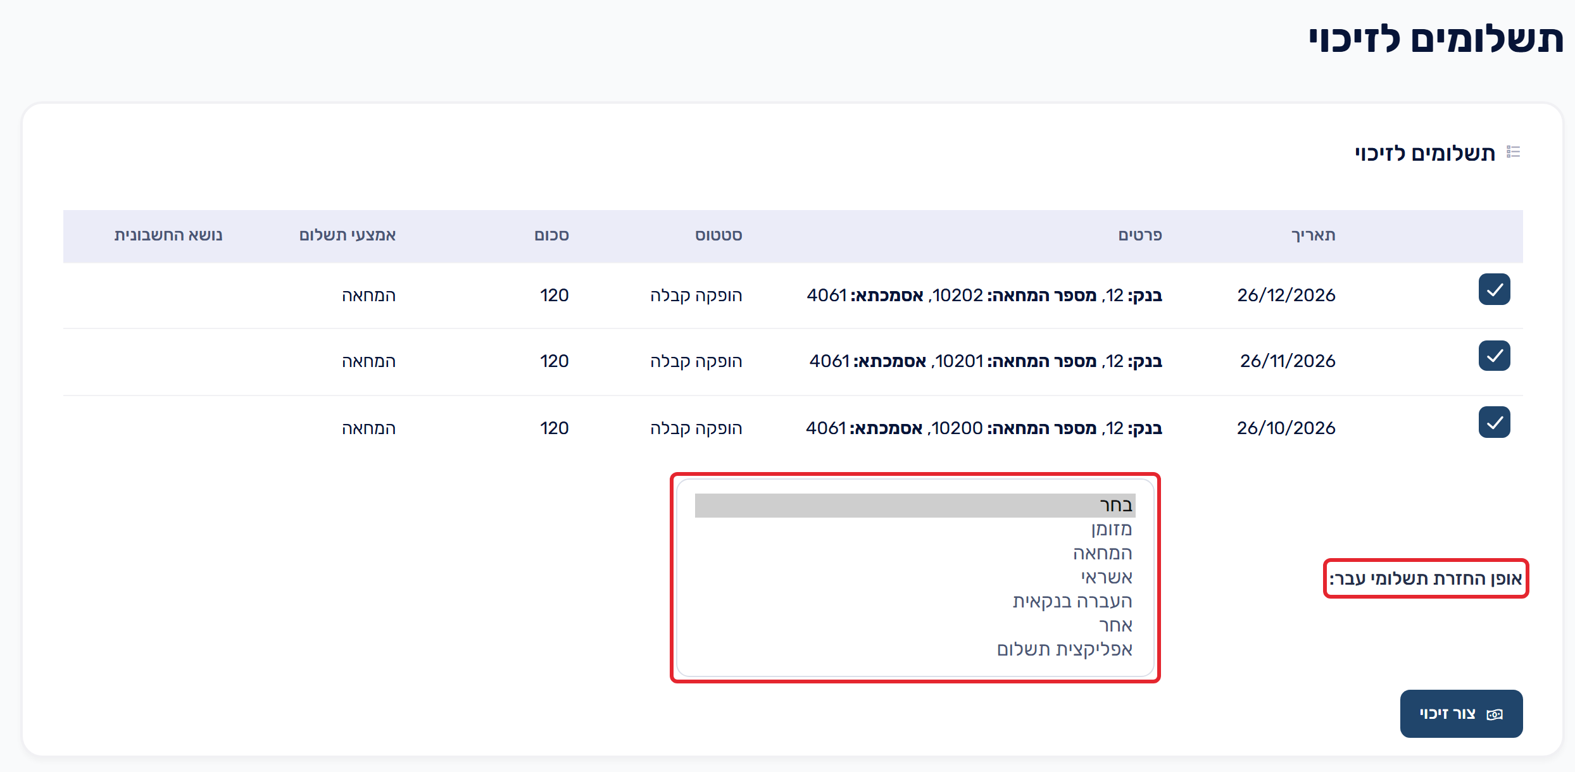The height and width of the screenshot is (772, 1575).
Task: Click הופקה קבלה status in 26/11/2026 row
Action: pos(696,361)
